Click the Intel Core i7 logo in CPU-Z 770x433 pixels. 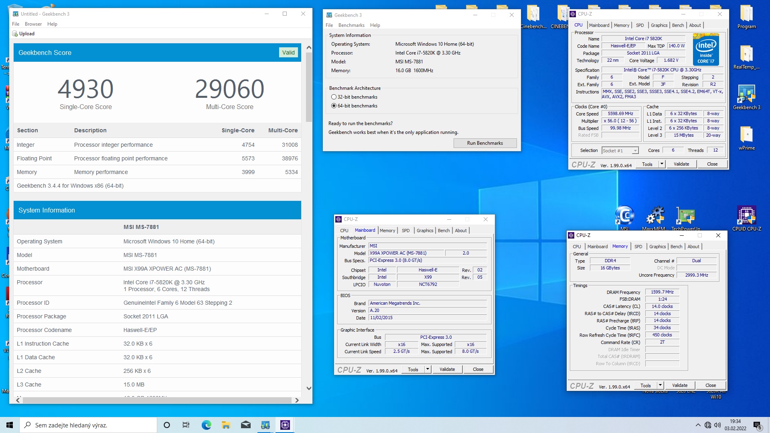[706, 49]
